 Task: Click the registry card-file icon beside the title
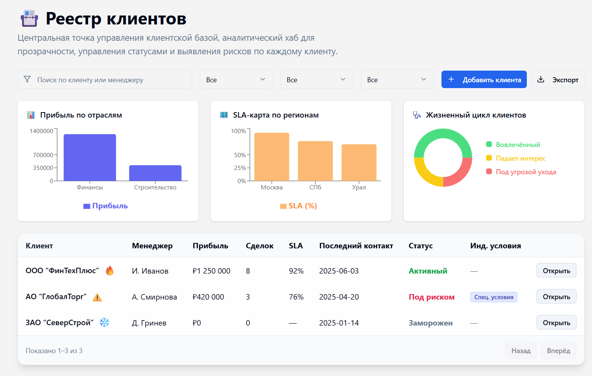tap(29, 18)
